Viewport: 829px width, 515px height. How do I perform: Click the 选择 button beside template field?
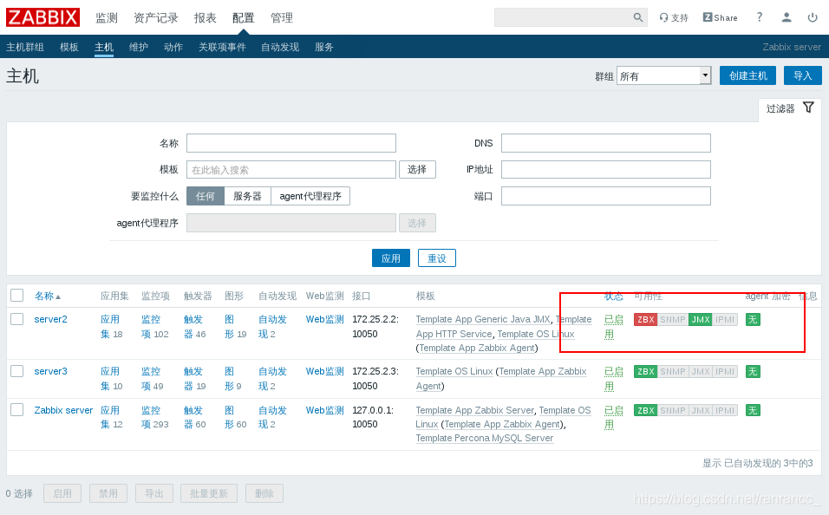(417, 169)
